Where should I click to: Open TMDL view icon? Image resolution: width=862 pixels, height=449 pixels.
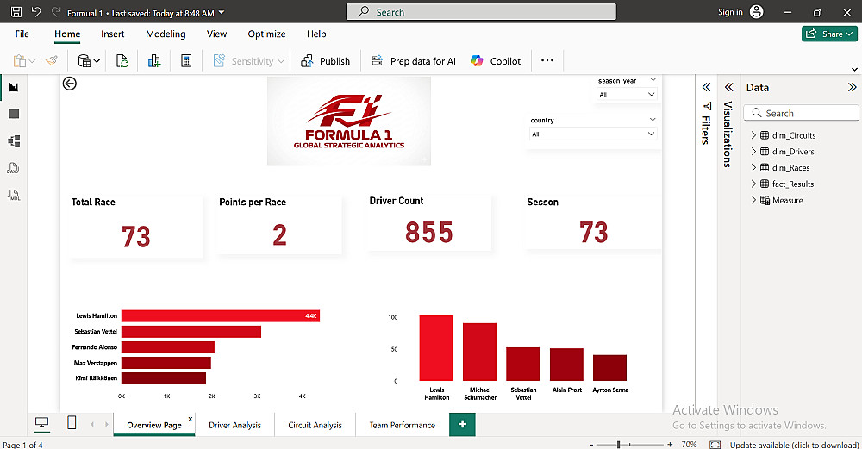[14, 195]
